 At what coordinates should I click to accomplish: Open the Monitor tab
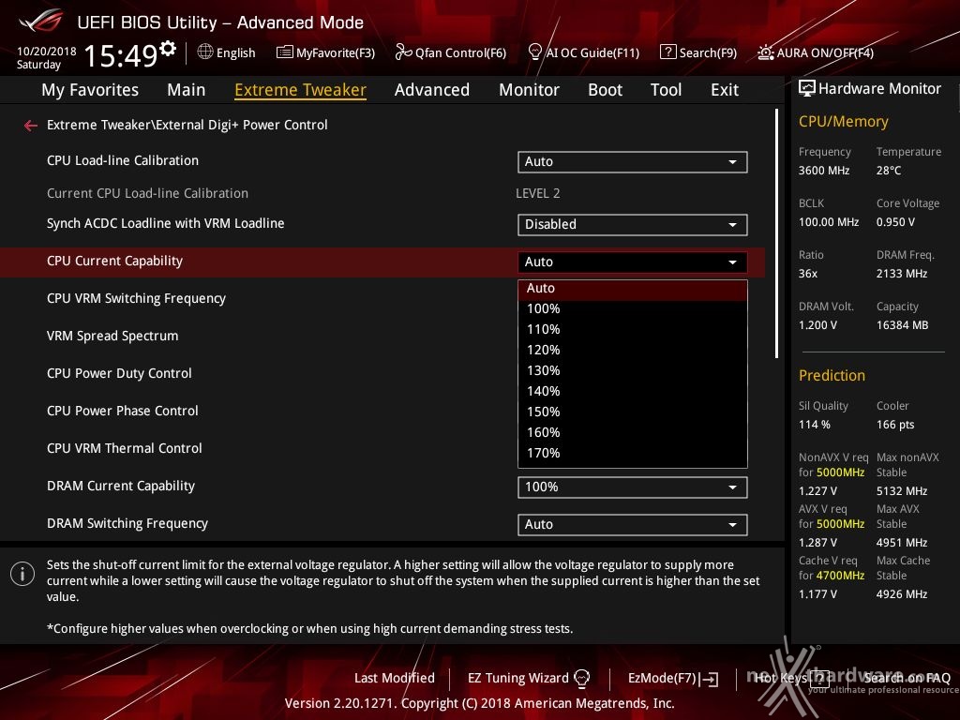pos(529,90)
